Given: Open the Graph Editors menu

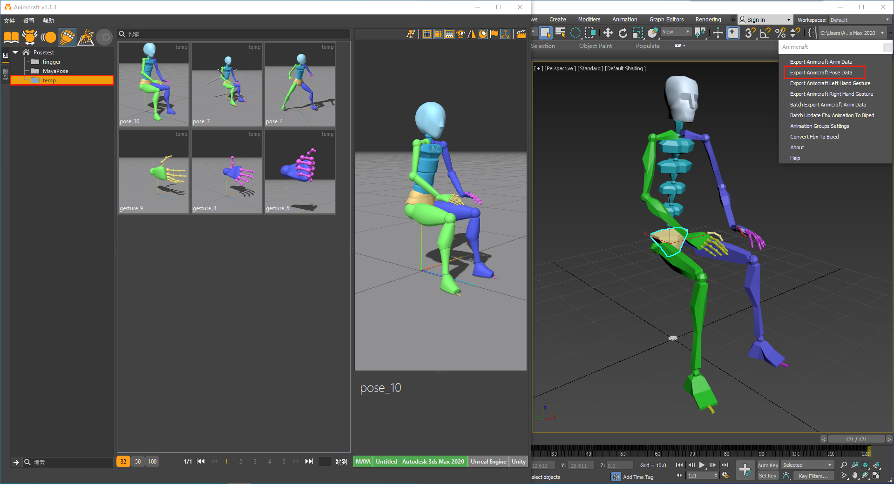Looking at the screenshot, I should click(666, 20).
